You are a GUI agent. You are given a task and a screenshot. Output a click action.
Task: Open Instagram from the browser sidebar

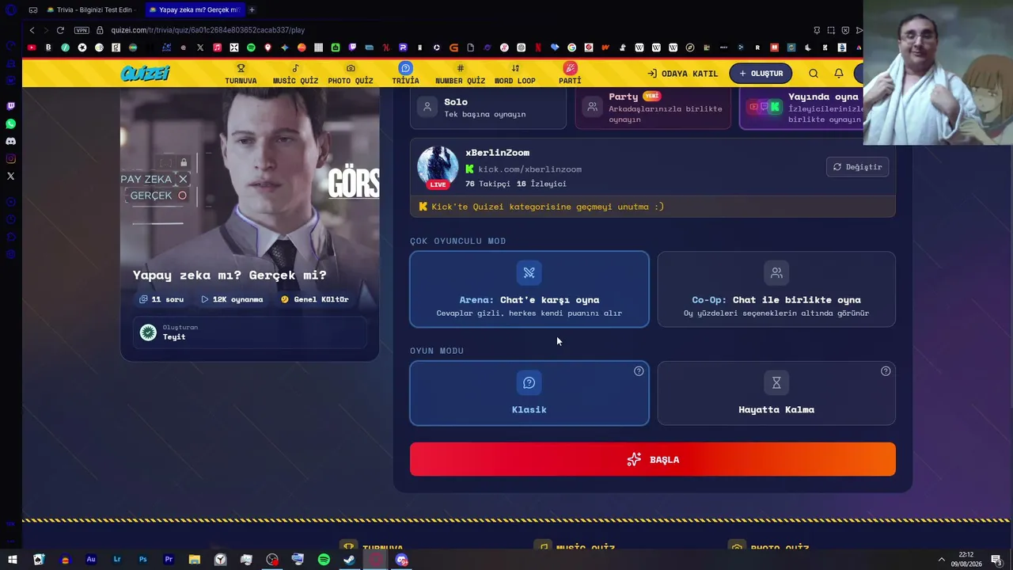11,158
